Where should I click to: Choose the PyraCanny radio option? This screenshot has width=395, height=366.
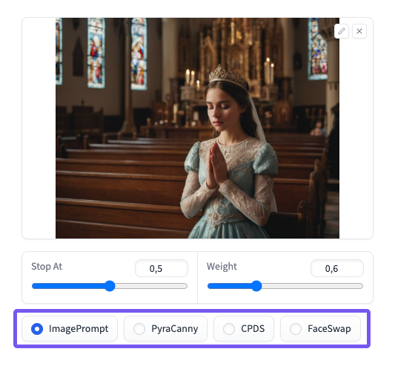coord(165,329)
